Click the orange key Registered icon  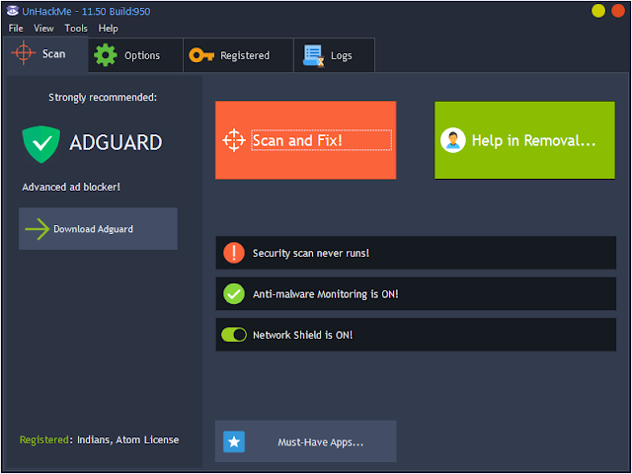[201, 55]
